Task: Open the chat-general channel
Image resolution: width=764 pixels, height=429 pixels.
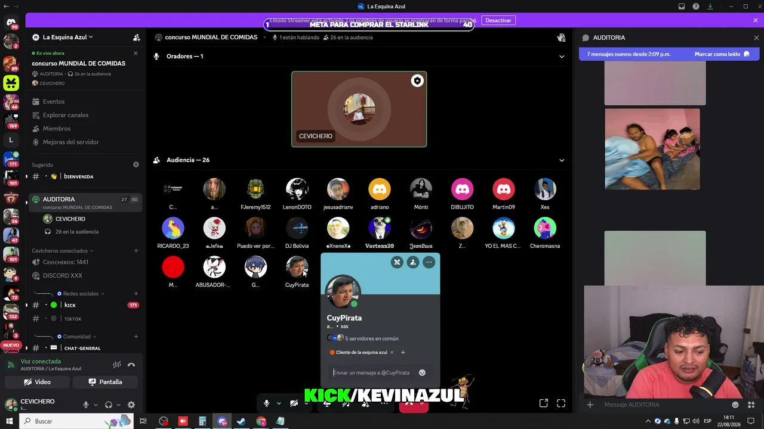Action: [85, 348]
